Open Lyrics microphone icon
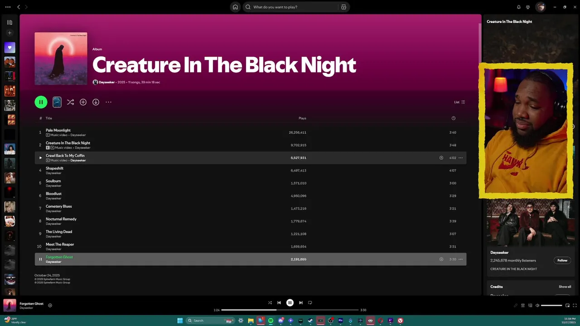This screenshot has height=326, width=580. [516, 305]
